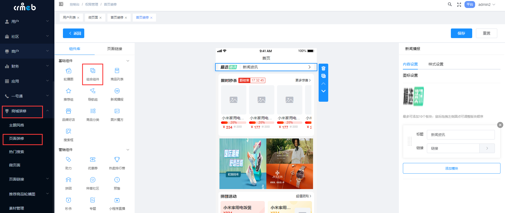
Task: Collapse the 商城装修 sidebar menu
Action: [27, 111]
